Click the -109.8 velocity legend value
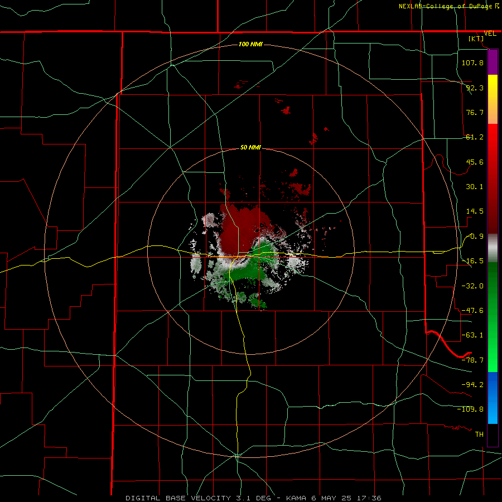 coord(470,409)
